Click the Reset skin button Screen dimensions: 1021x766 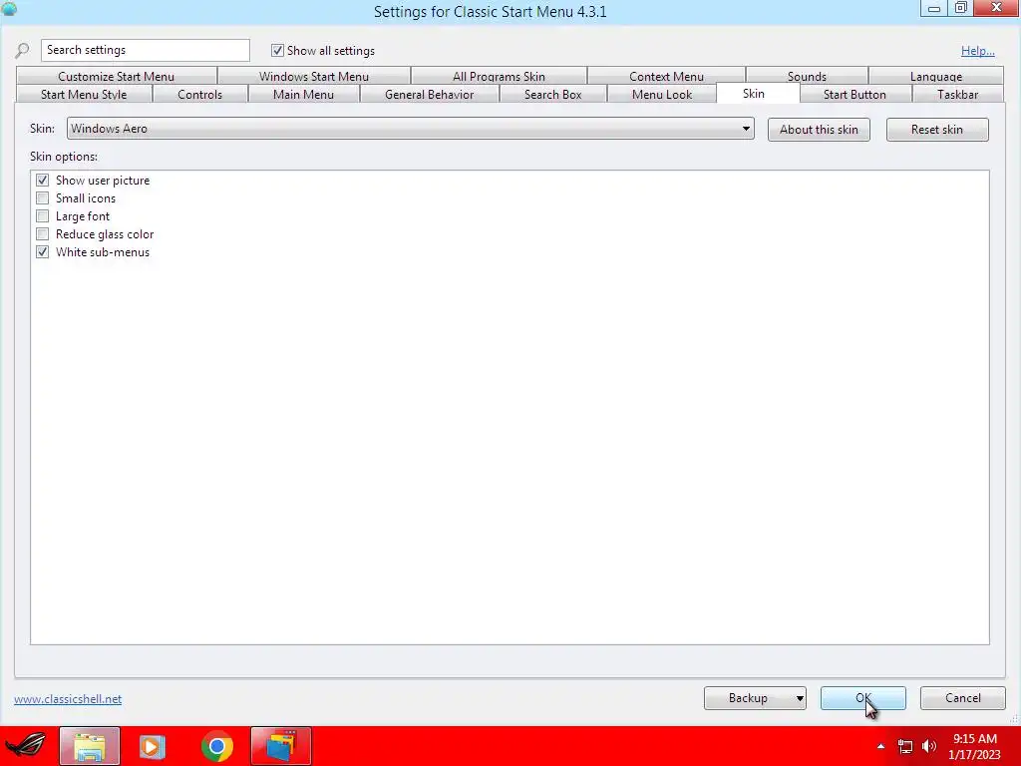[937, 130]
